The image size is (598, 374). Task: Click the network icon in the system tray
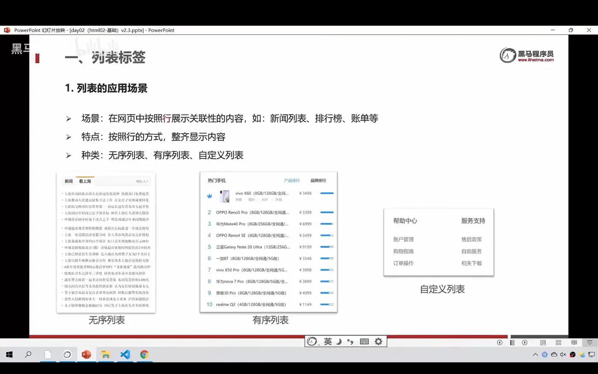[592, 354]
